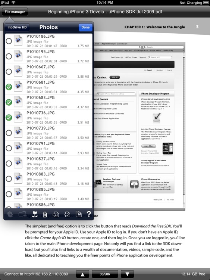Viewport: 210px width, 280px height.
Task: Tap the flower photo album icon
Action: point(35,214)
